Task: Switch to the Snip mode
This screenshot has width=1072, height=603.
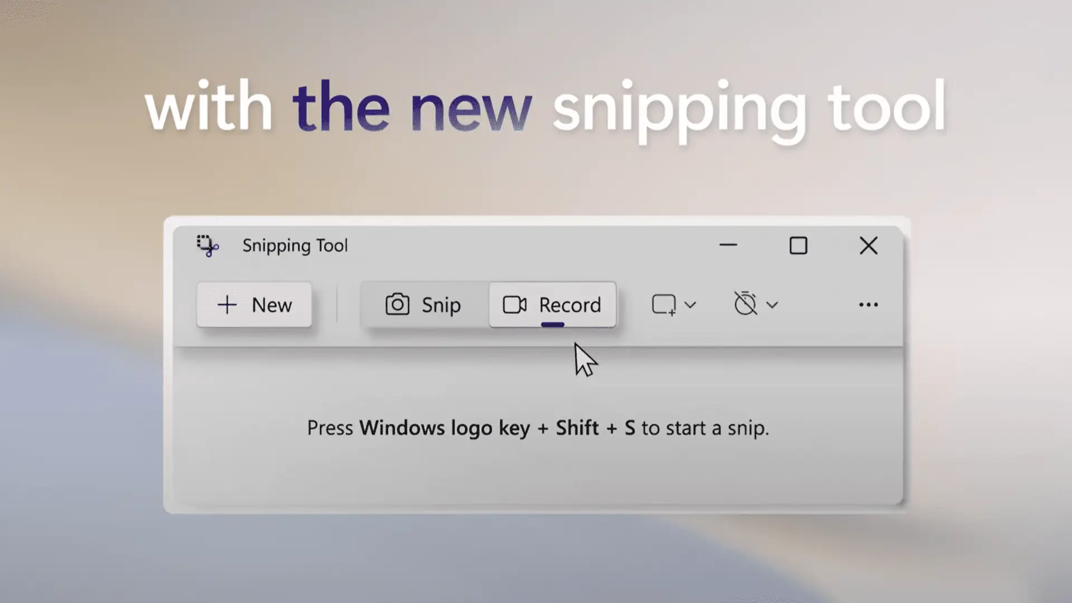Action: click(424, 305)
